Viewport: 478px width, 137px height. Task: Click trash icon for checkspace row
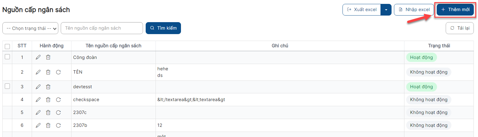tap(48, 100)
